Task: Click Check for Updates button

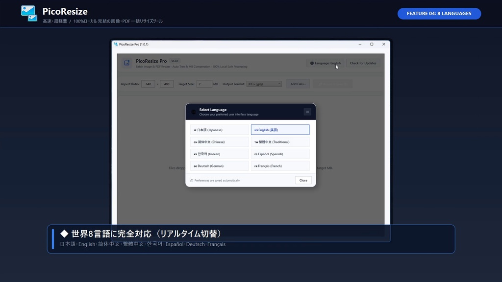Action: click(x=363, y=63)
